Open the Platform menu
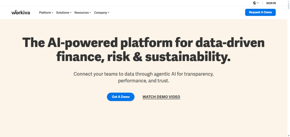Viewport: 290px width, 137px height. [x=45, y=13]
